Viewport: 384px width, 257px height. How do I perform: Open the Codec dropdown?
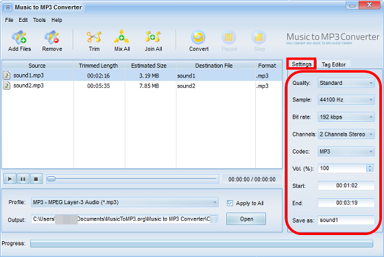pyautogui.click(x=346, y=151)
